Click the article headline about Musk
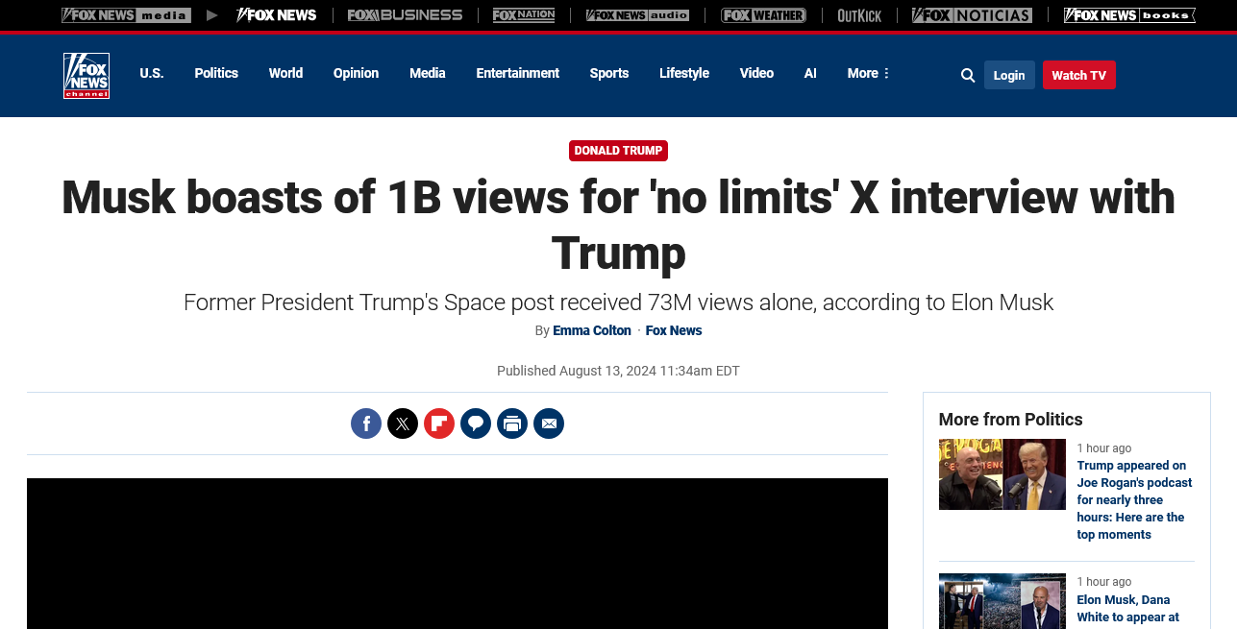1237x629 pixels. pos(618,225)
